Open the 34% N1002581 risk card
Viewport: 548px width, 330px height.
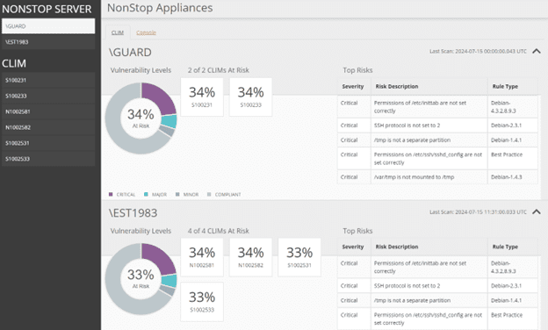(x=202, y=257)
